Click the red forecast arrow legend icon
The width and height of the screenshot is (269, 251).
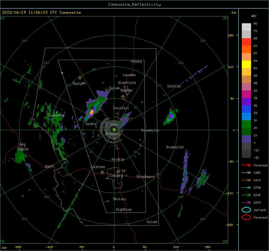coord(246,165)
